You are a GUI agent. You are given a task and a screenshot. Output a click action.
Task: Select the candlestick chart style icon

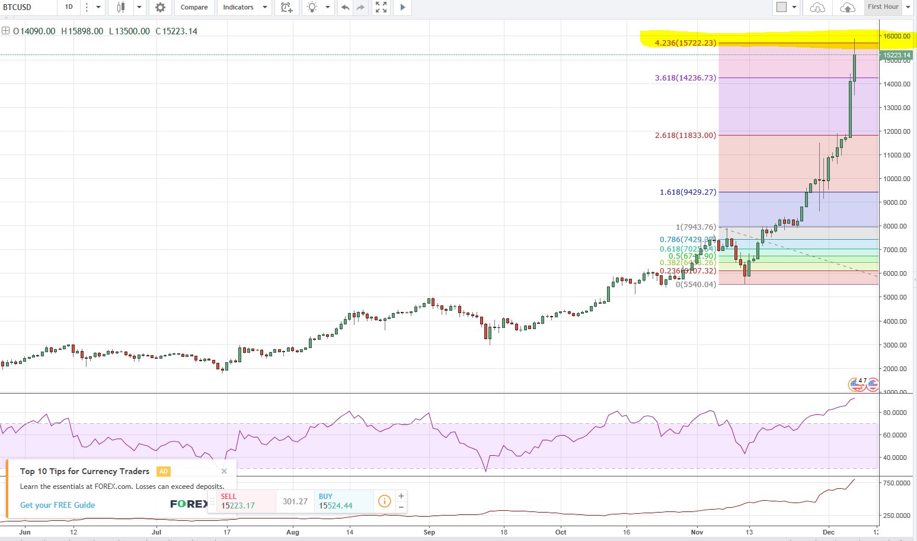121,7
